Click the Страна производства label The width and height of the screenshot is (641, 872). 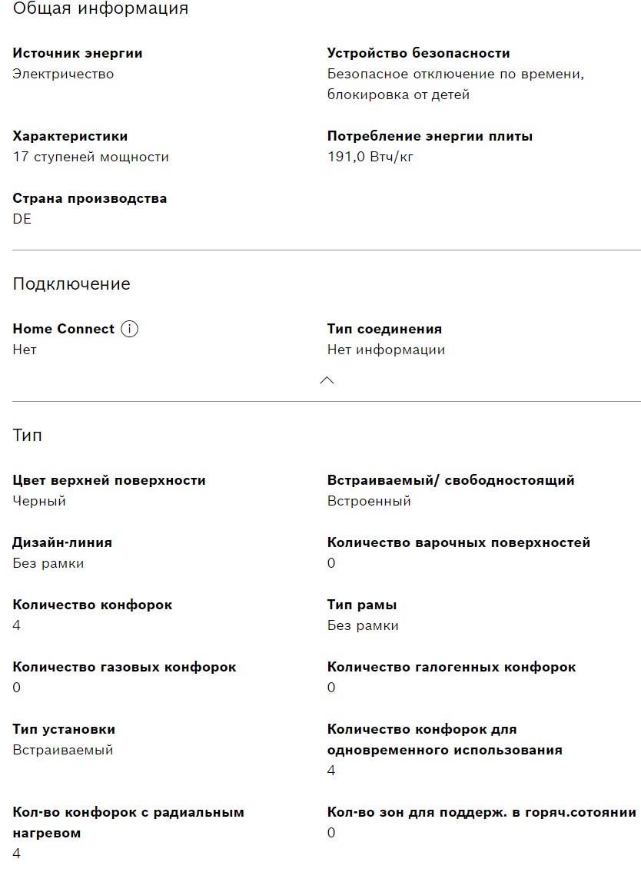coord(89,198)
